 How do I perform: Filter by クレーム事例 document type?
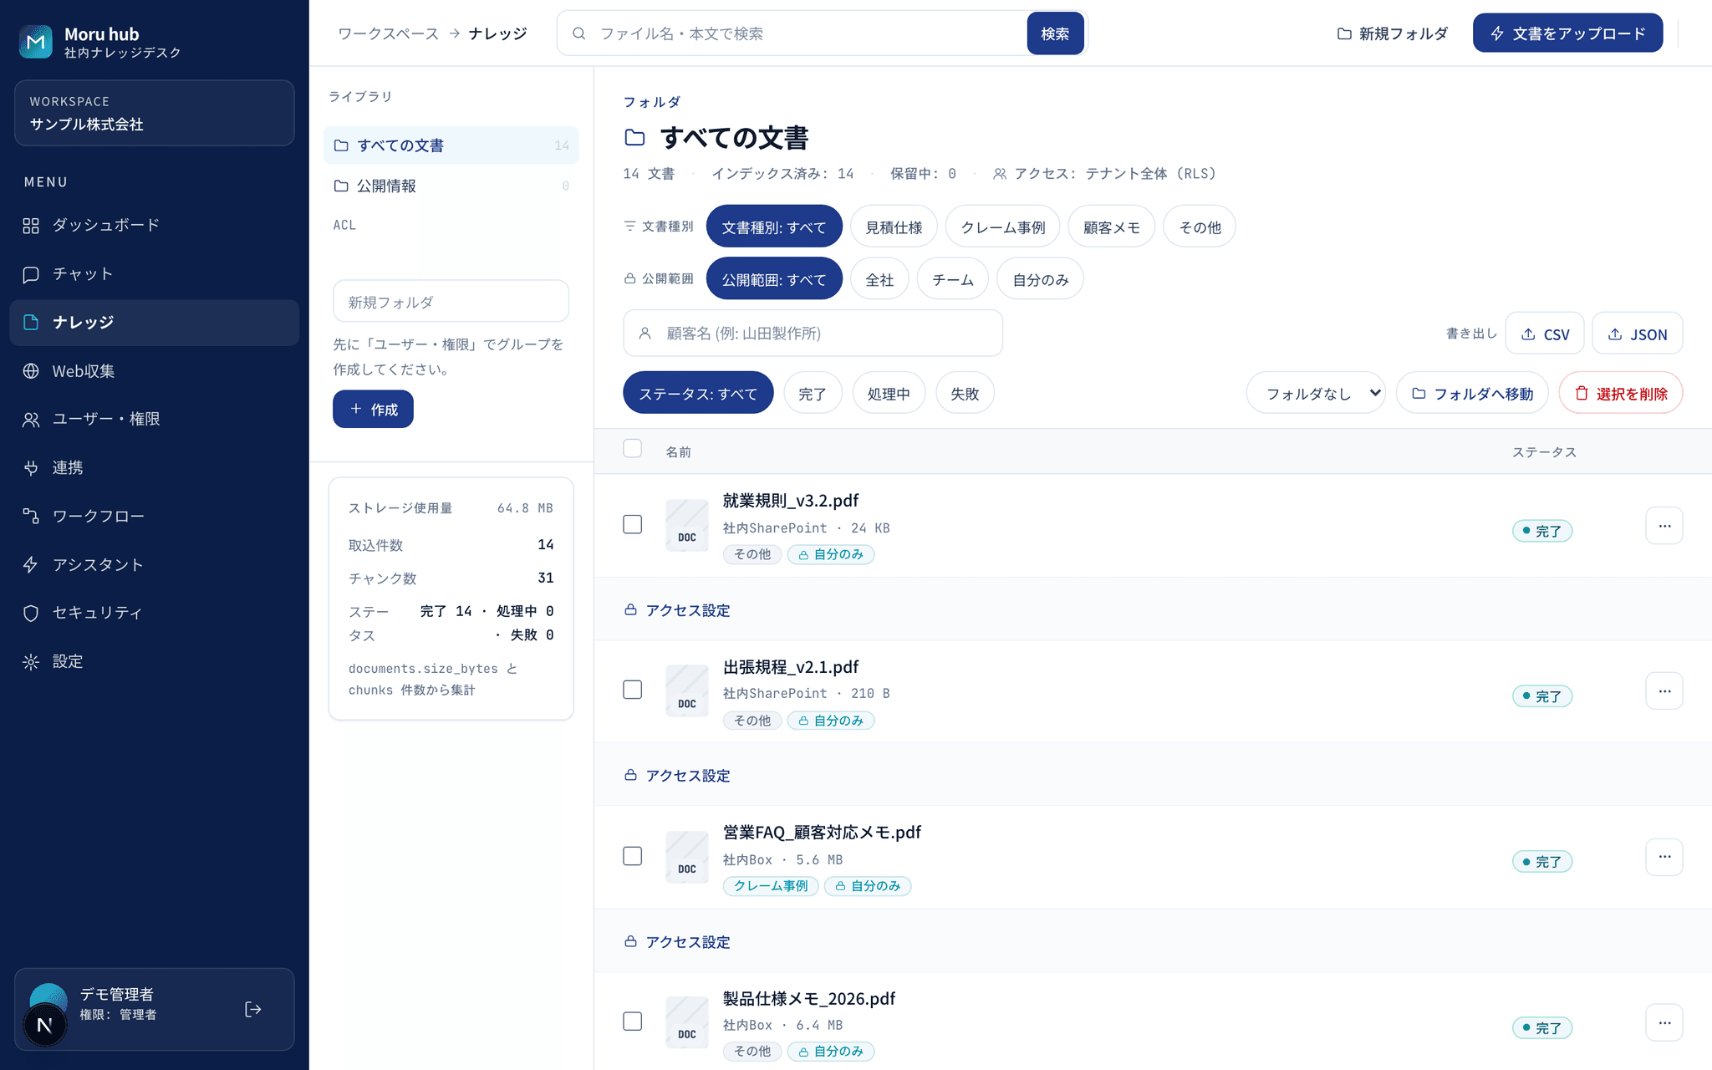coord(1002,227)
